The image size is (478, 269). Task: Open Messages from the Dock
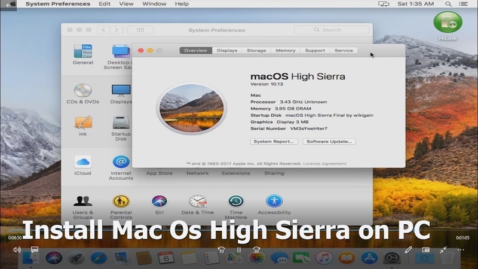tap(279, 258)
